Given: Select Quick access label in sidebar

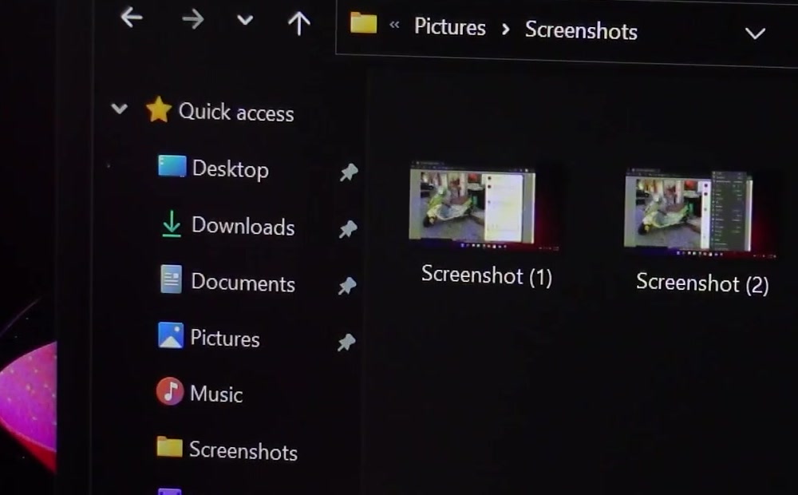Looking at the screenshot, I should [x=236, y=112].
